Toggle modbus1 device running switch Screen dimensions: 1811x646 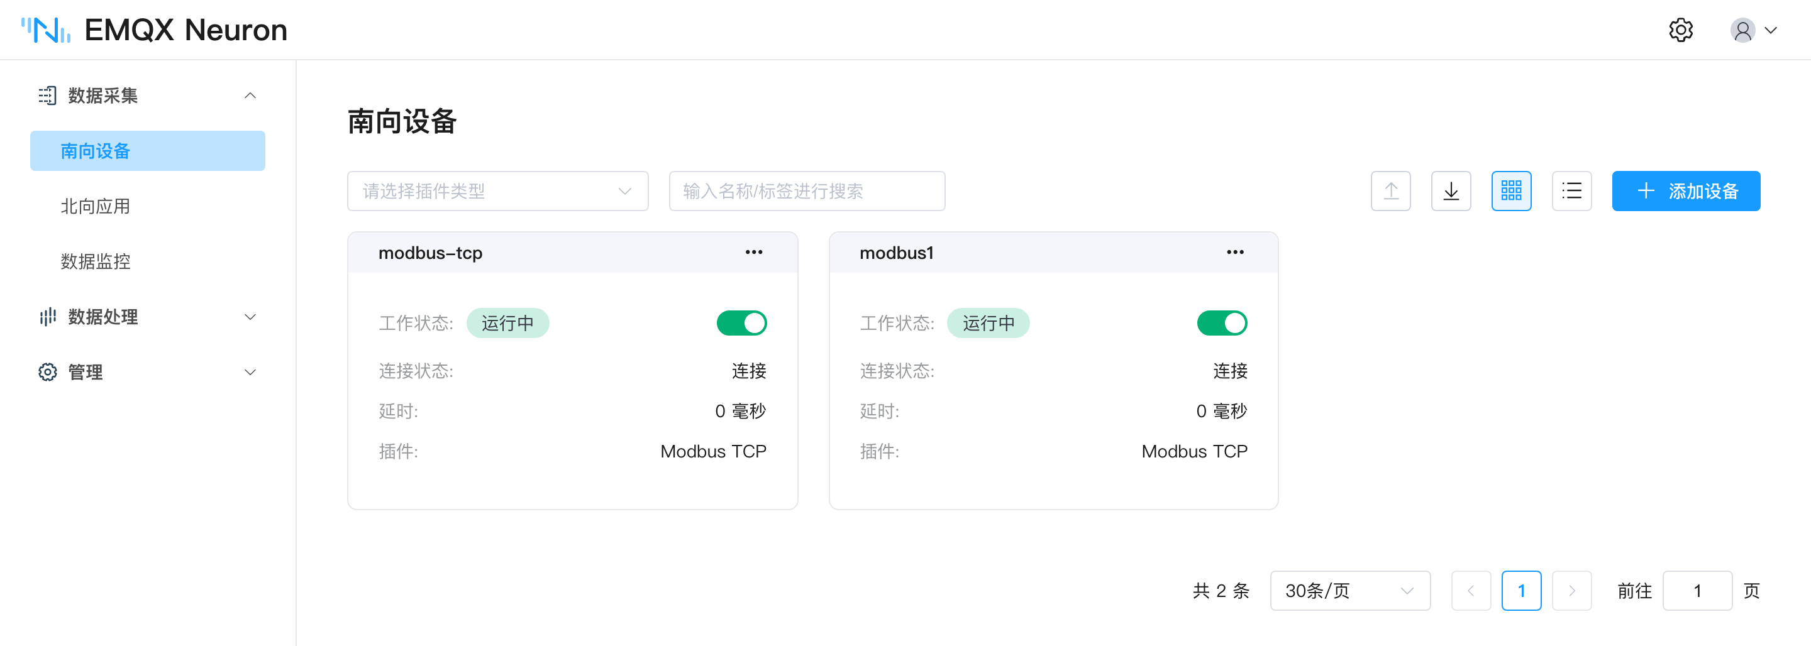click(1222, 324)
